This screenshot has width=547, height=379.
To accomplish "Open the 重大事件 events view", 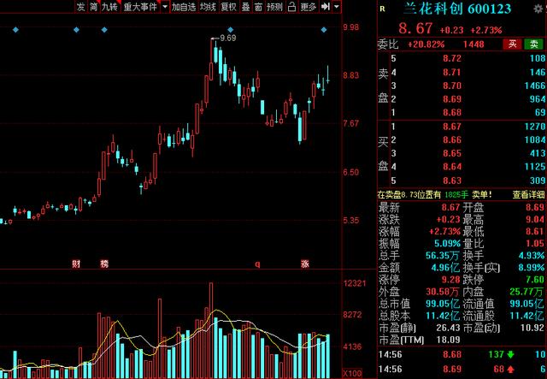I will pos(140,7).
